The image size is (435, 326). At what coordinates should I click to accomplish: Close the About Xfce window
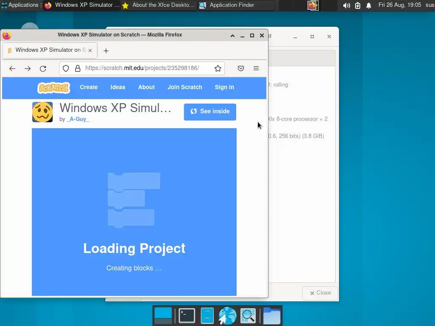click(x=329, y=37)
